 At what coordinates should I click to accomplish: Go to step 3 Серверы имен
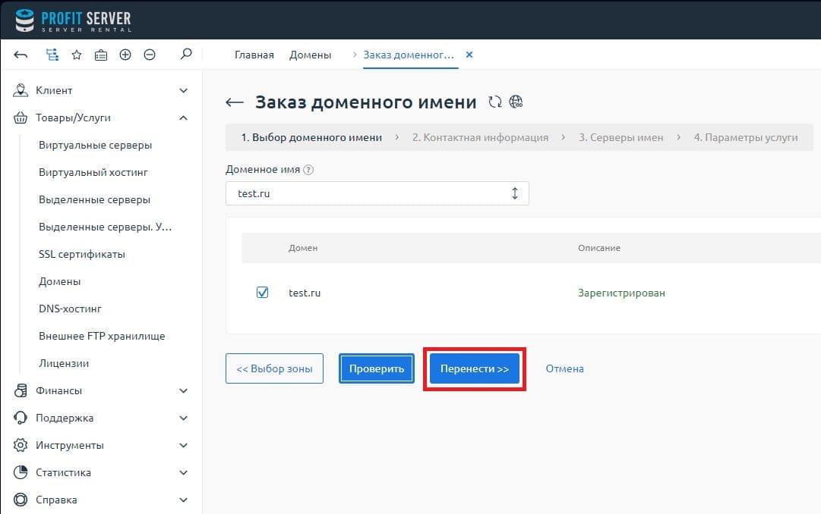pyautogui.click(x=621, y=137)
